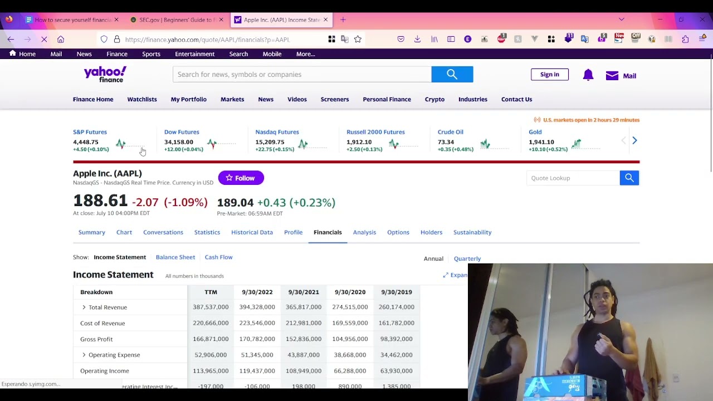Open the Crude Oil ticker link

click(450, 132)
